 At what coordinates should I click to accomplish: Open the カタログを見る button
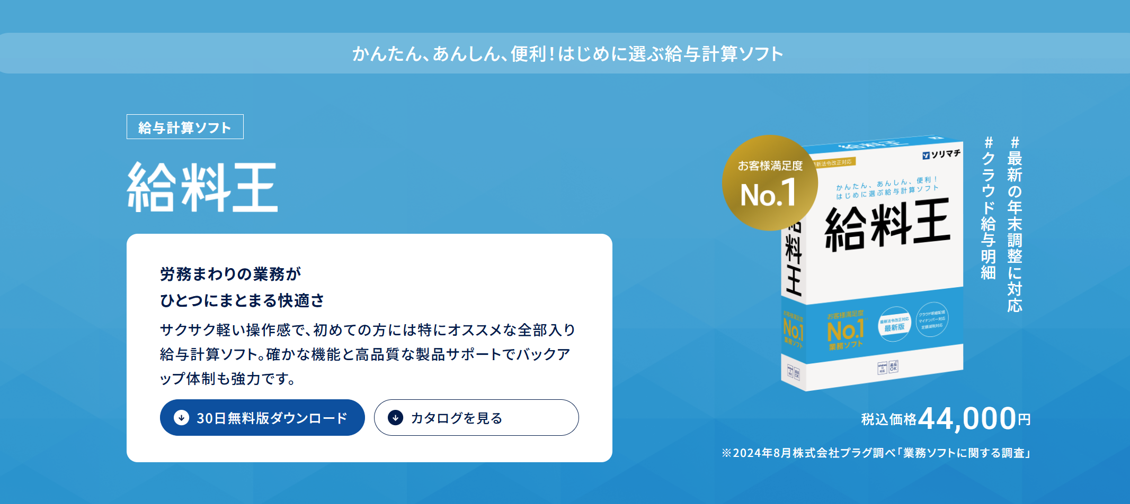(x=476, y=417)
